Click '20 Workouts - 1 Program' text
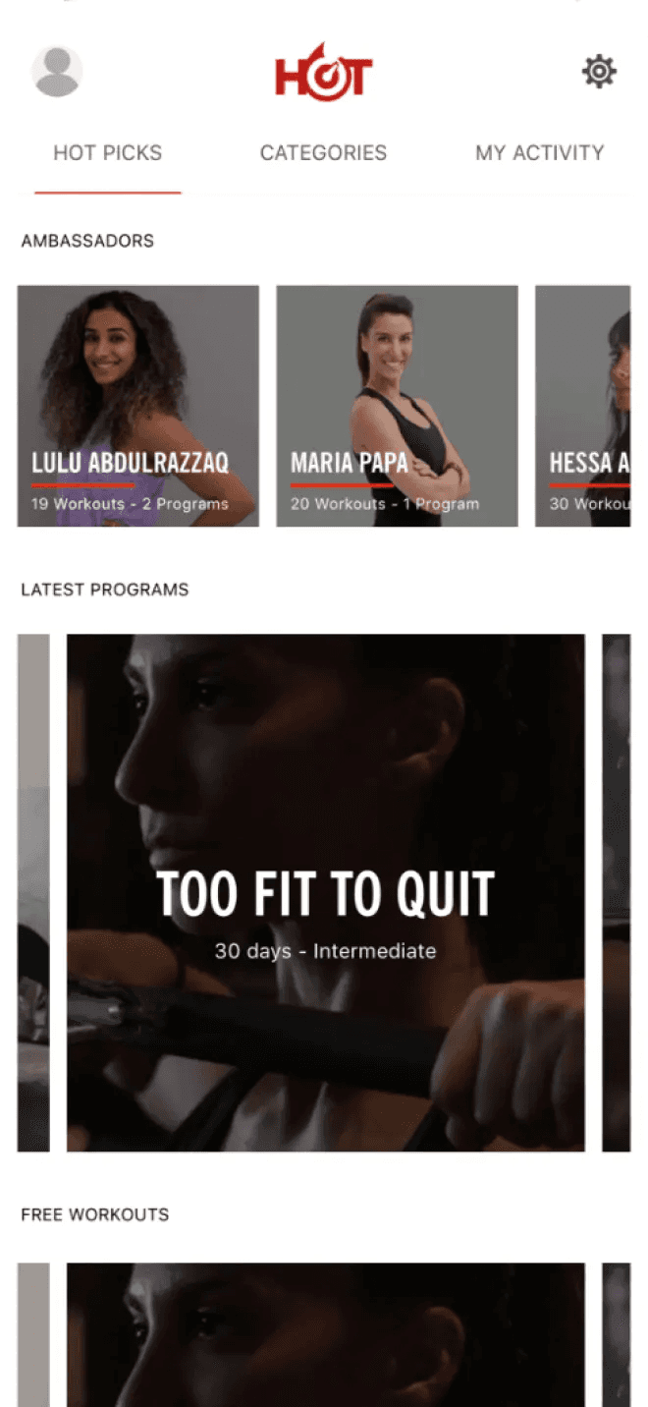 385,504
